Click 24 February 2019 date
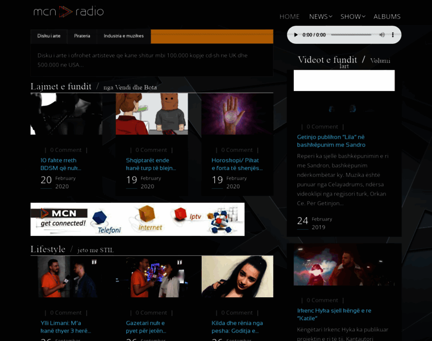This screenshot has height=341, width=432. pyautogui.click(x=315, y=223)
